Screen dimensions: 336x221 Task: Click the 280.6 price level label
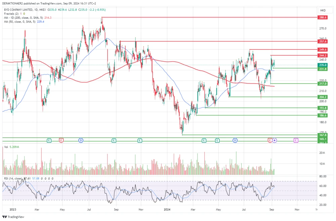323,17
